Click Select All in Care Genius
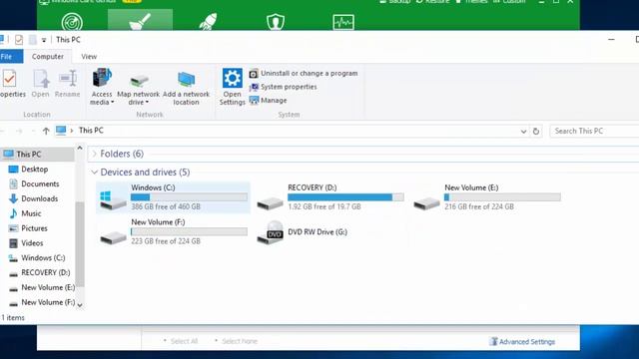Screen dimensions: 639x359 pos(184,341)
